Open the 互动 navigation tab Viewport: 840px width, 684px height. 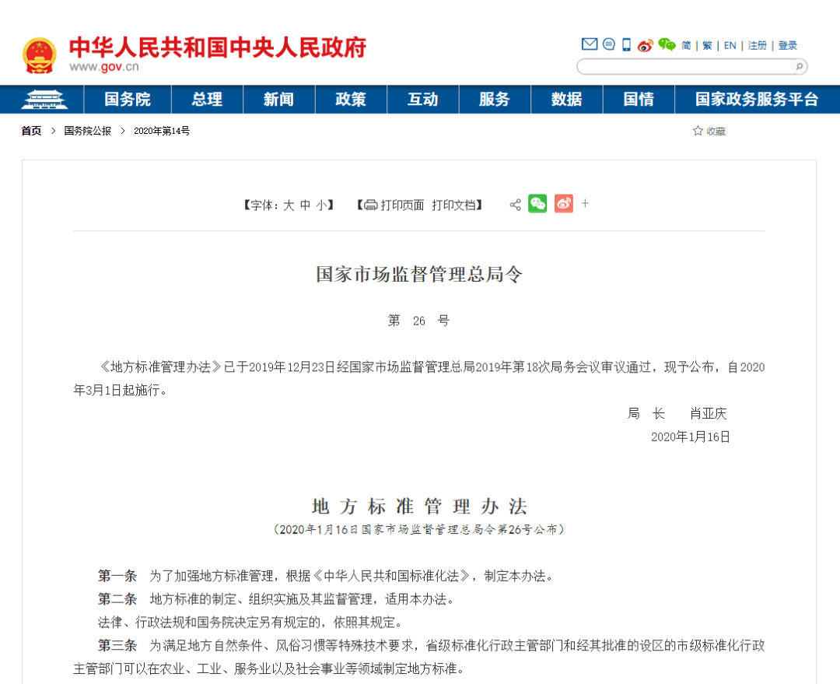[422, 99]
